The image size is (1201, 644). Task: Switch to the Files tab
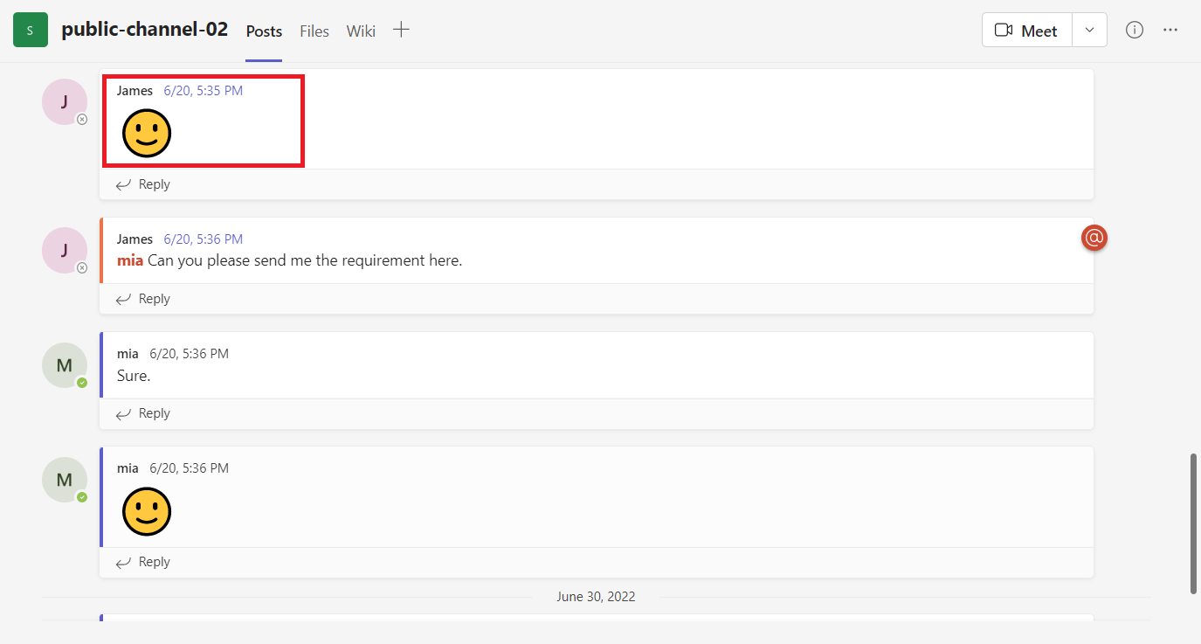point(314,31)
